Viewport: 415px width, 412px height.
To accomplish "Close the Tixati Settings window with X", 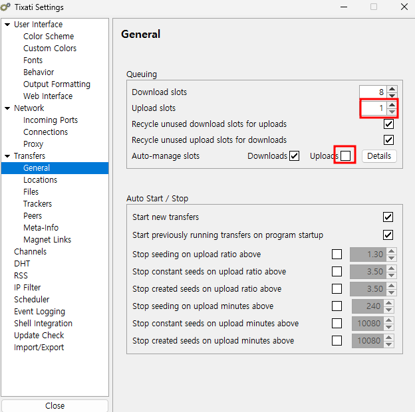I will point(404,7).
